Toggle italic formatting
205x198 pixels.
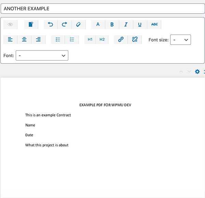point(126,25)
